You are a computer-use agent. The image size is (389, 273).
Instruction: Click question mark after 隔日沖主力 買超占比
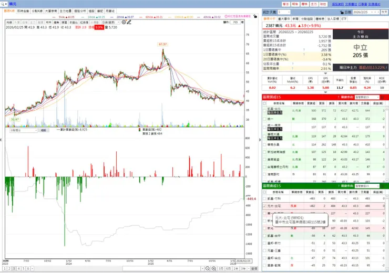coord(386,67)
